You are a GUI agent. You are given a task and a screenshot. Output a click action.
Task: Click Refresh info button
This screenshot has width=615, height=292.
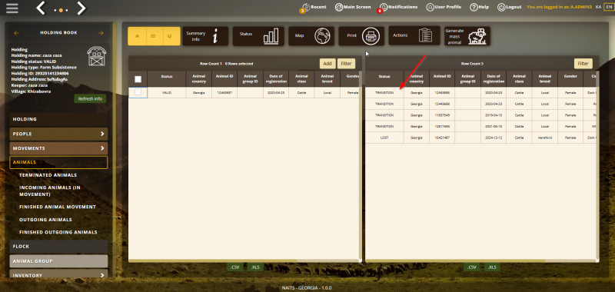coord(90,99)
